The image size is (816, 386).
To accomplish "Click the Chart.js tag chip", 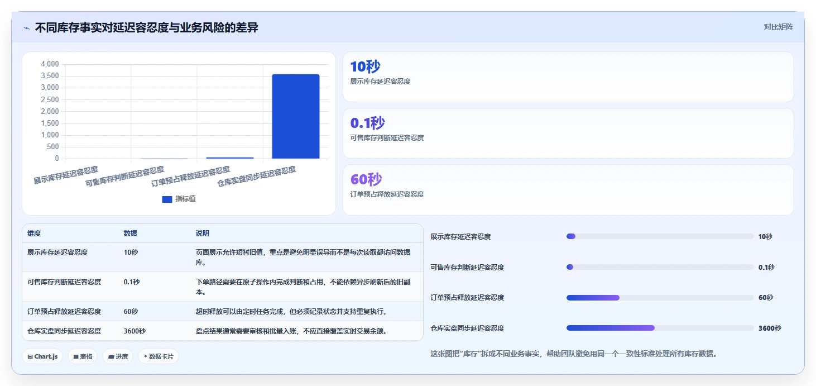I will tap(42, 356).
